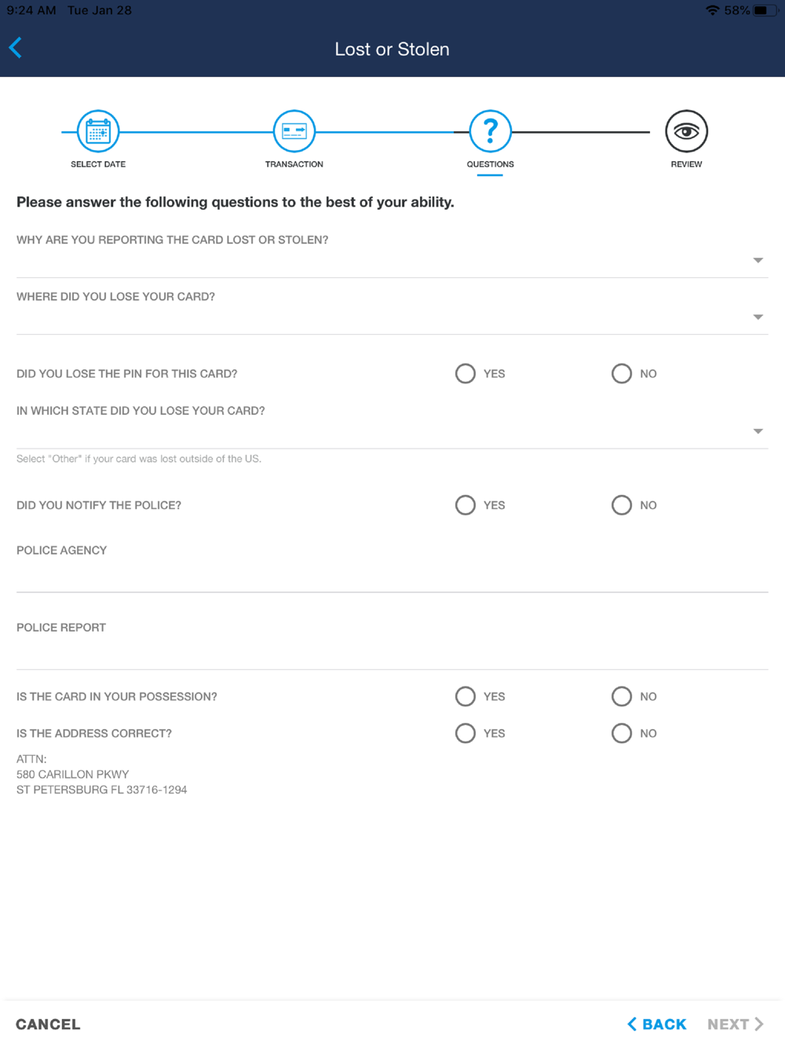Cancel the lost or stolen report
This screenshot has height=1048, width=785.
pos(48,1024)
